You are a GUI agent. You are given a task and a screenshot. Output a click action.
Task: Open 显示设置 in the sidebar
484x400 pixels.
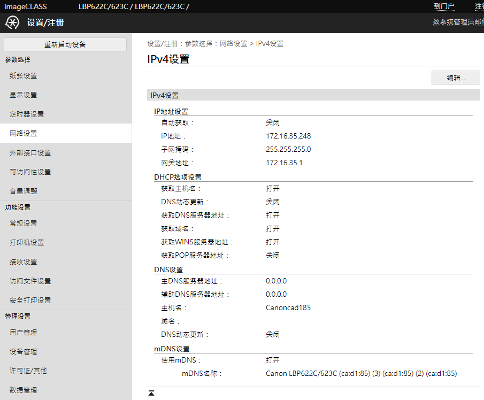66,95
